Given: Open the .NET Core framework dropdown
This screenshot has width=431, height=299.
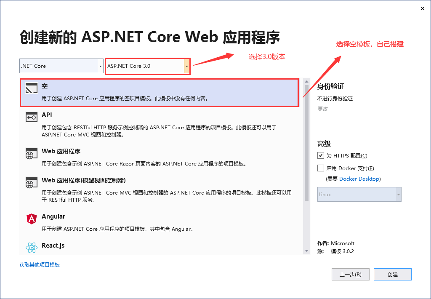Looking at the screenshot, I should [61, 66].
